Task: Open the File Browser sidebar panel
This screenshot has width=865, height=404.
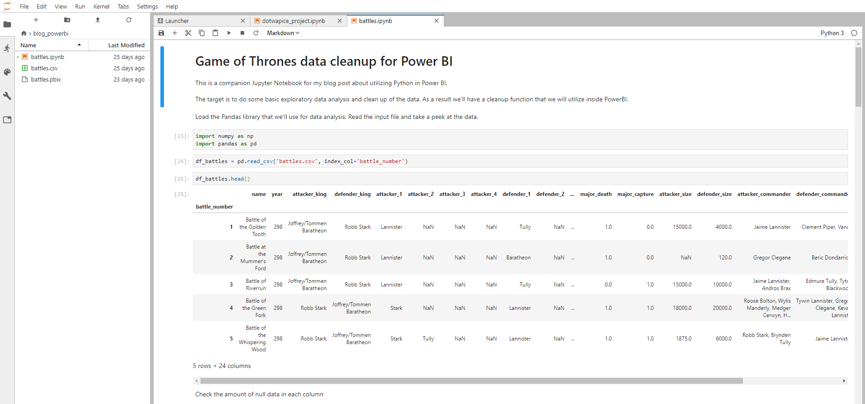Action: (7, 24)
